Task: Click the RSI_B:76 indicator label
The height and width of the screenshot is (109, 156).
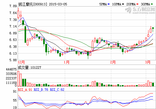Action: coord(41,90)
